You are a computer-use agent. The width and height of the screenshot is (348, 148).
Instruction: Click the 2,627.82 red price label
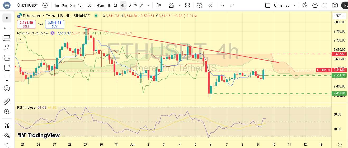click(339, 54)
